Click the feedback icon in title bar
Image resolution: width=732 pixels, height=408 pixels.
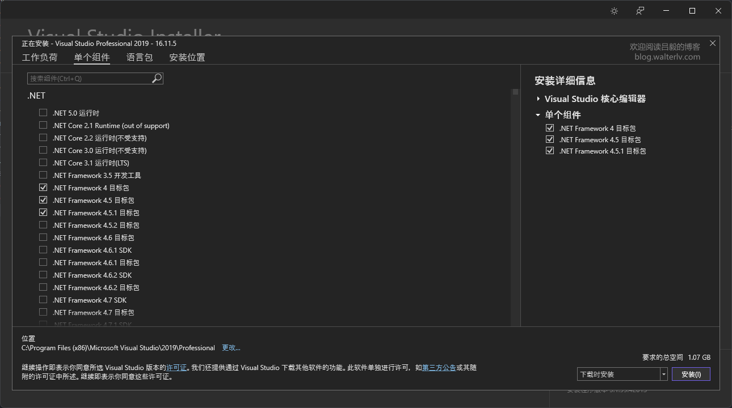coord(640,11)
